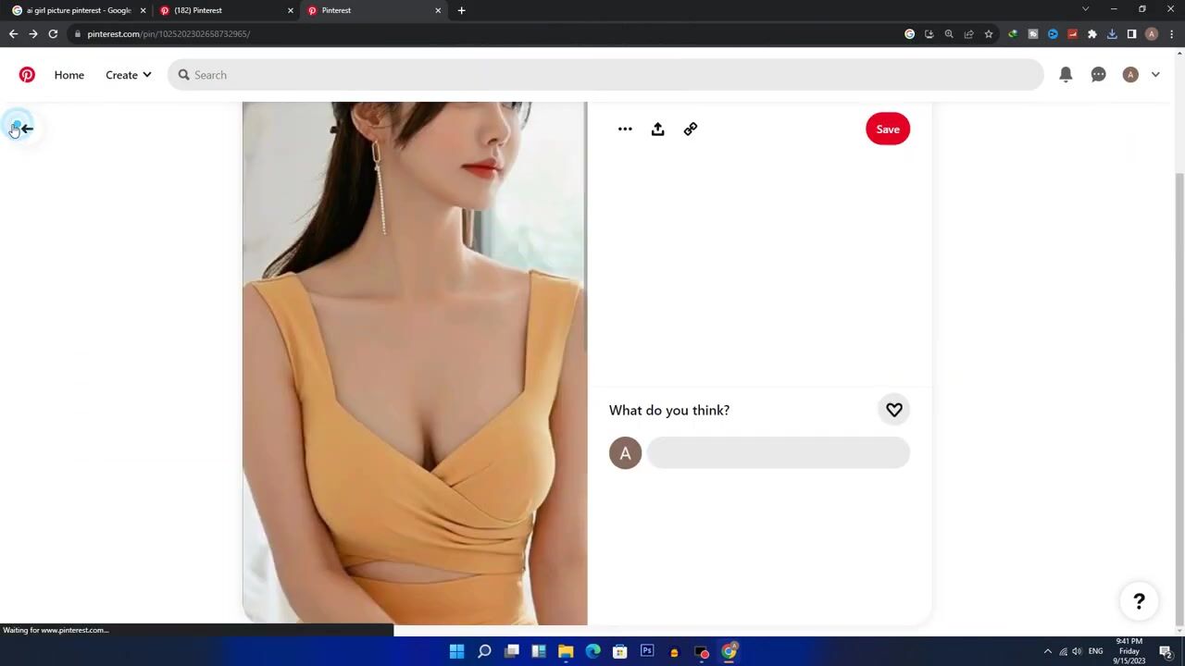The height and width of the screenshot is (666, 1185).
Task: Open the pin's more options ellipsis
Action: [x=625, y=129]
